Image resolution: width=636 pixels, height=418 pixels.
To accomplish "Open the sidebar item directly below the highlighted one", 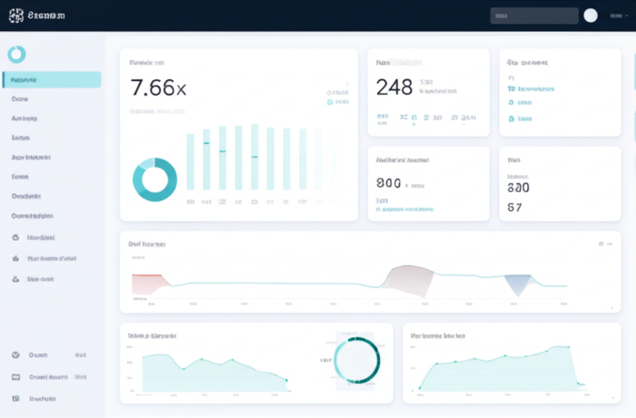I will tap(20, 99).
